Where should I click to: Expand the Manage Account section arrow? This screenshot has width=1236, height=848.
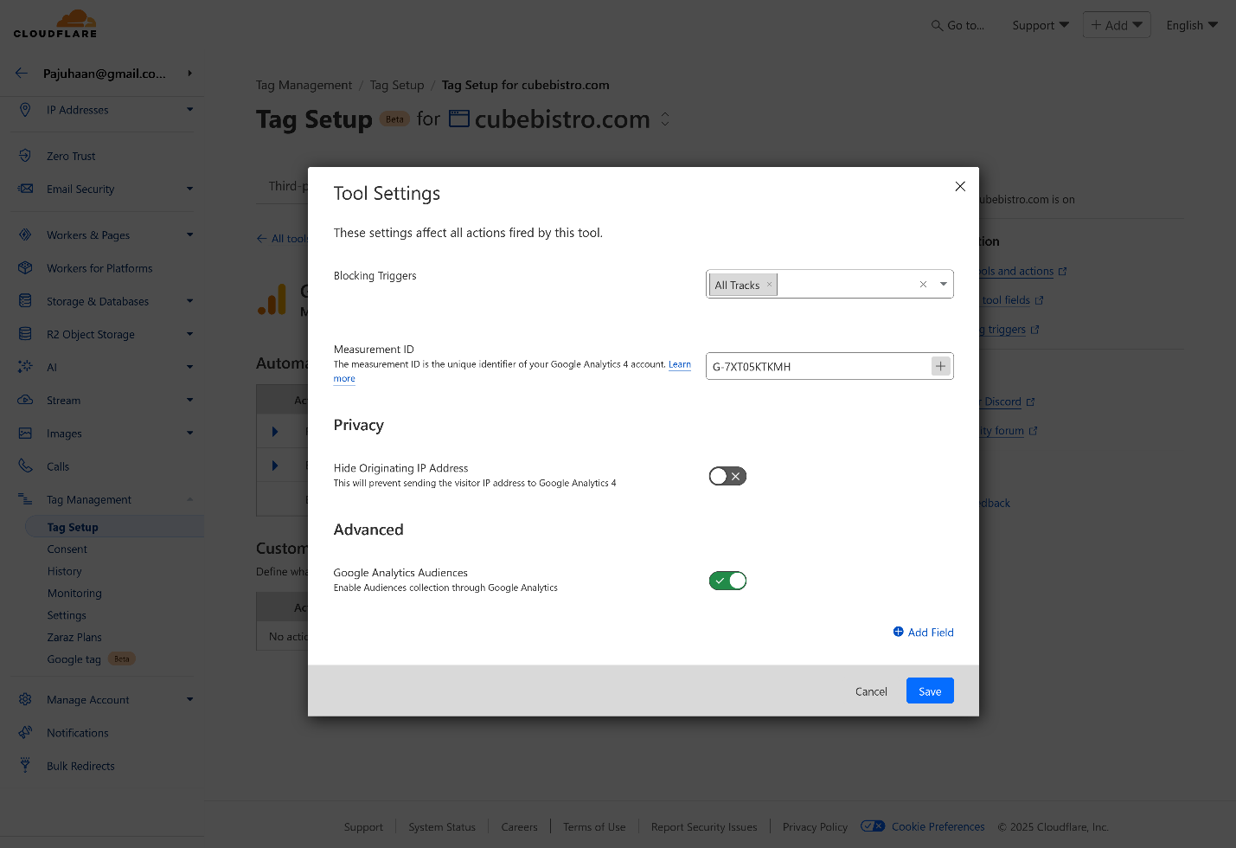tap(189, 699)
